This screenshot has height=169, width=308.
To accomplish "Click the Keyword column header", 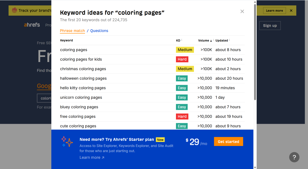I will pyautogui.click(x=66, y=40).
